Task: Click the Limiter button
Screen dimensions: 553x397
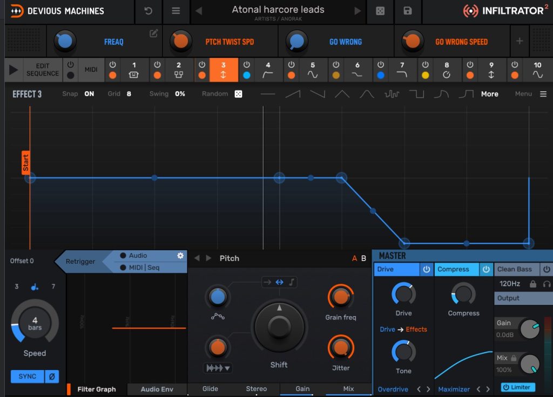Action: coord(518,387)
